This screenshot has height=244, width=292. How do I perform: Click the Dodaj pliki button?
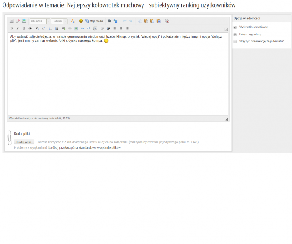tap(24, 142)
